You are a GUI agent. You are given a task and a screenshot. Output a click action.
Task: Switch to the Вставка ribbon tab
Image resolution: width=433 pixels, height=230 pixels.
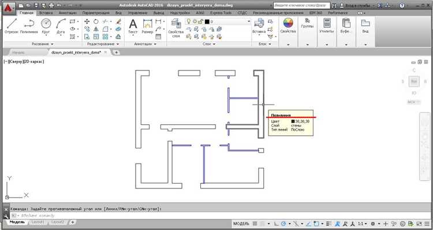[x=46, y=13]
